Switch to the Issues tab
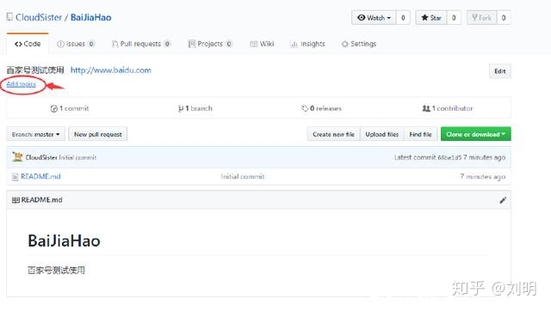This screenshot has height=311, width=551. tap(76, 44)
